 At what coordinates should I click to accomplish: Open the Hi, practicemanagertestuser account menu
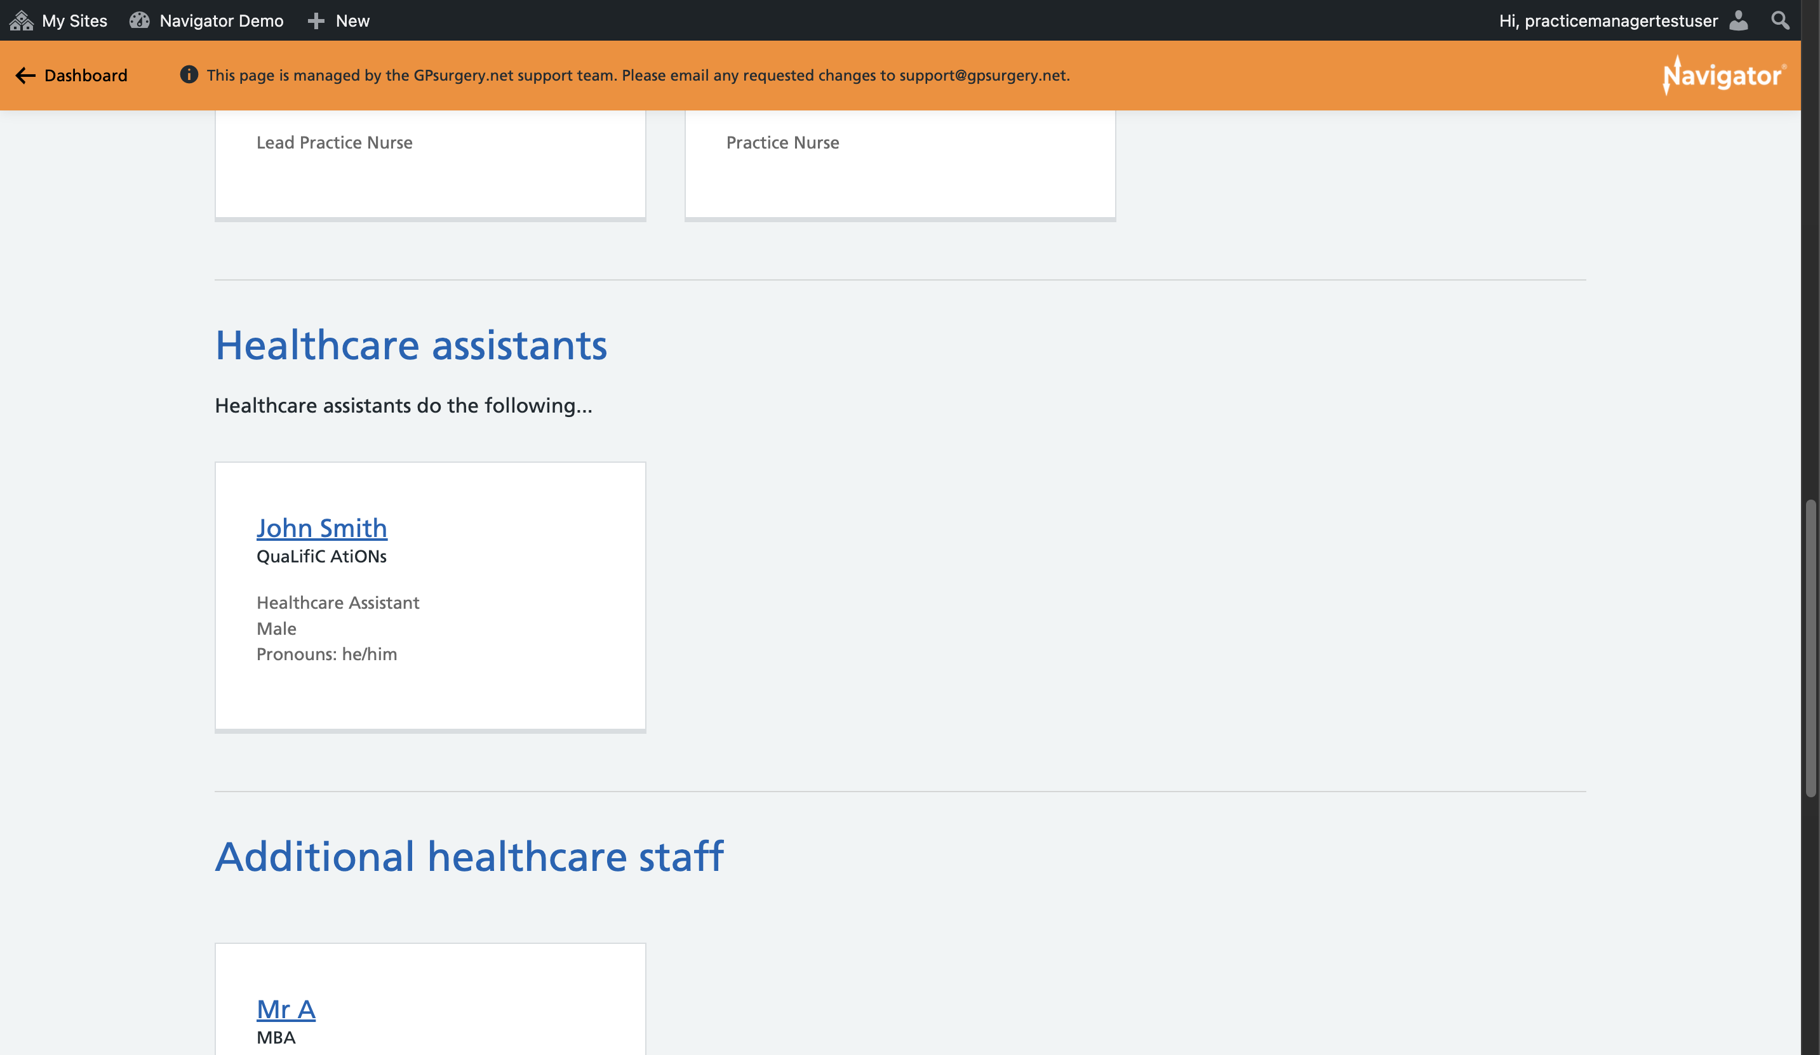[1623, 20]
